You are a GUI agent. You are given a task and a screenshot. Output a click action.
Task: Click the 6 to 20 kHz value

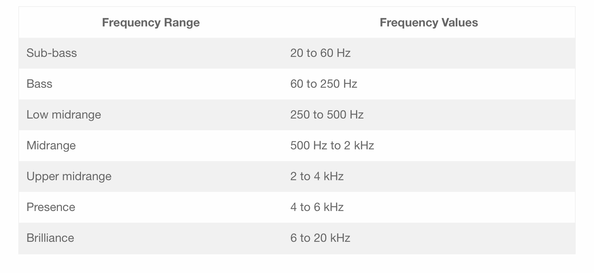point(320,238)
